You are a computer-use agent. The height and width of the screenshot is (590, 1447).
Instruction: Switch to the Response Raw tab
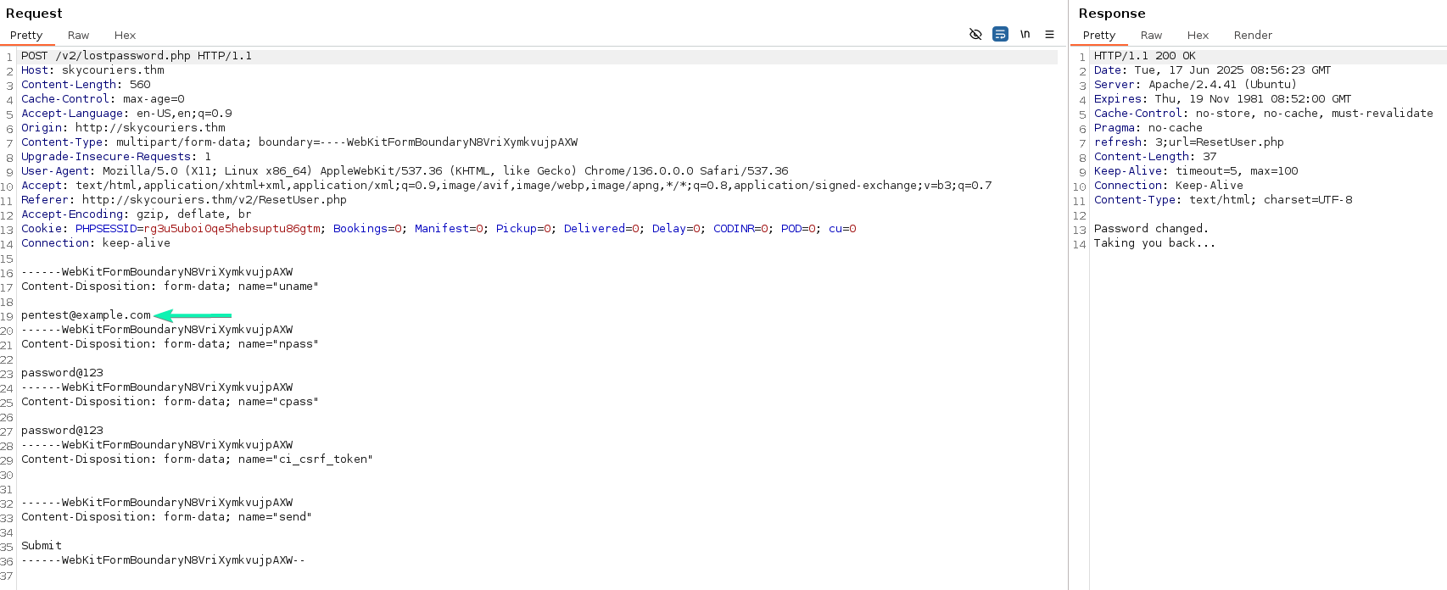[x=1151, y=35]
